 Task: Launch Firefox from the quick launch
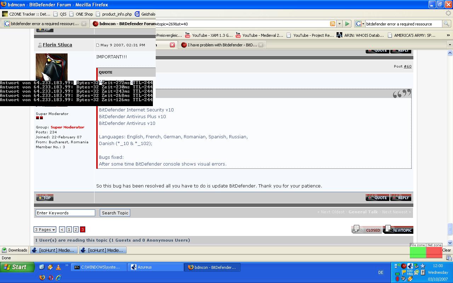(42, 277)
